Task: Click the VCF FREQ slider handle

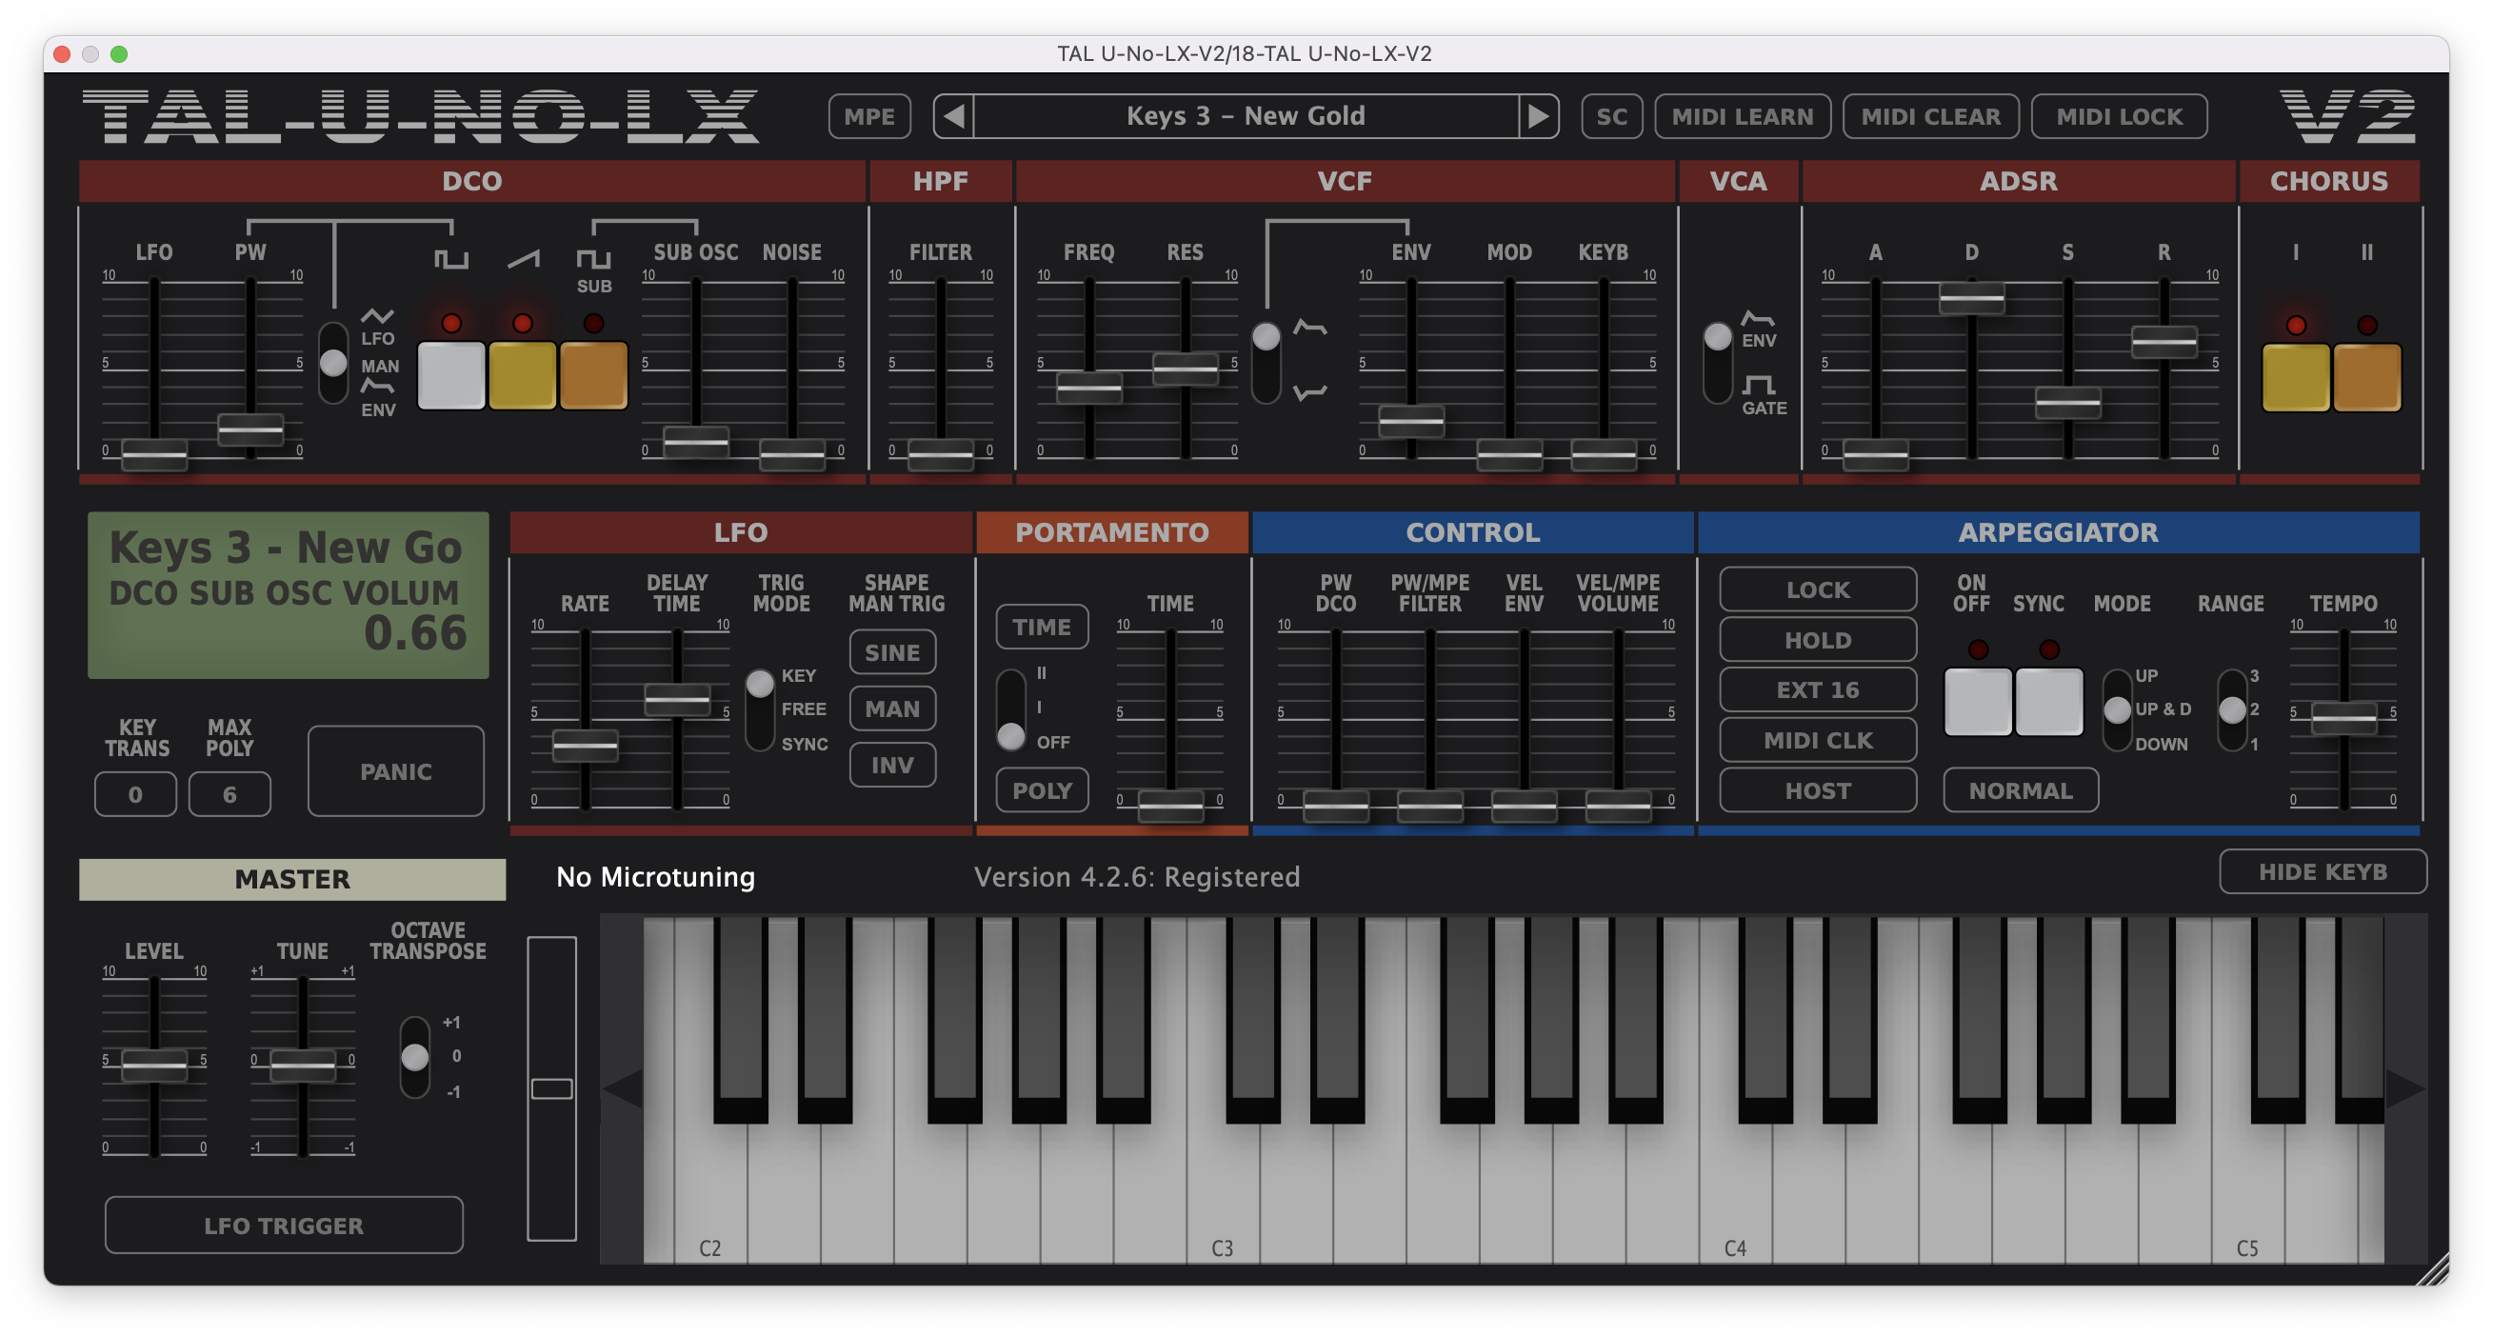Action: coord(1088,388)
